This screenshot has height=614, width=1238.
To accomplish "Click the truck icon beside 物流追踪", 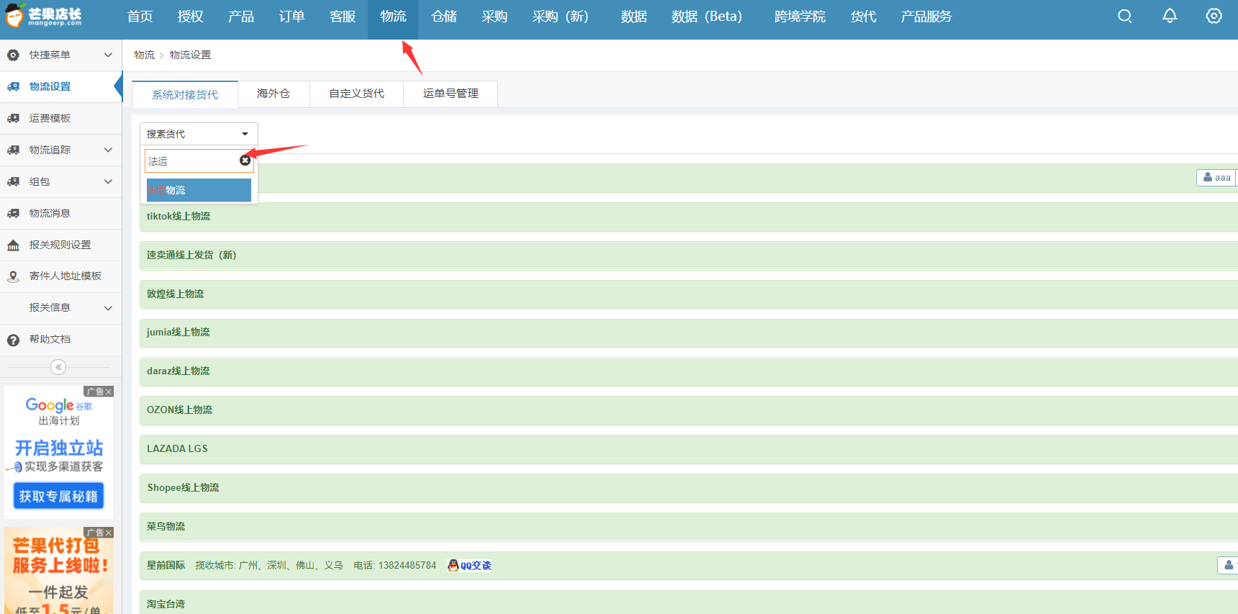I will [x=13, y=150].
